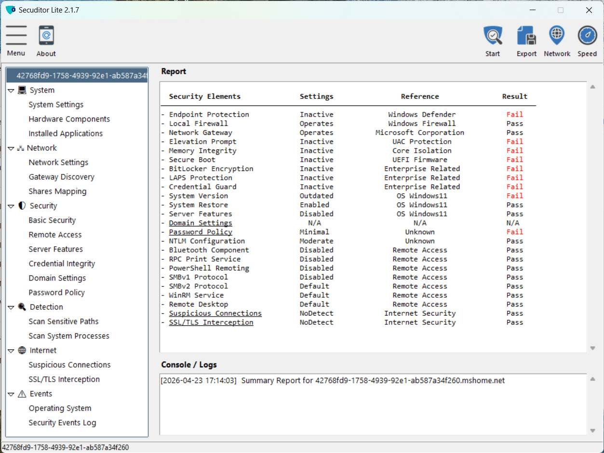Collapse the System tree section
The height and width of the screenshot is (453, 604).
(x=11, y=91)
